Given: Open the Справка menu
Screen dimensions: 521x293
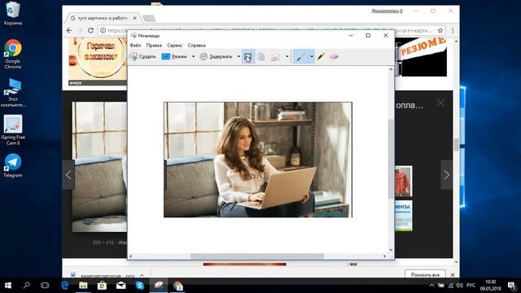Looking at the screenshot, I should click(197, 46).
